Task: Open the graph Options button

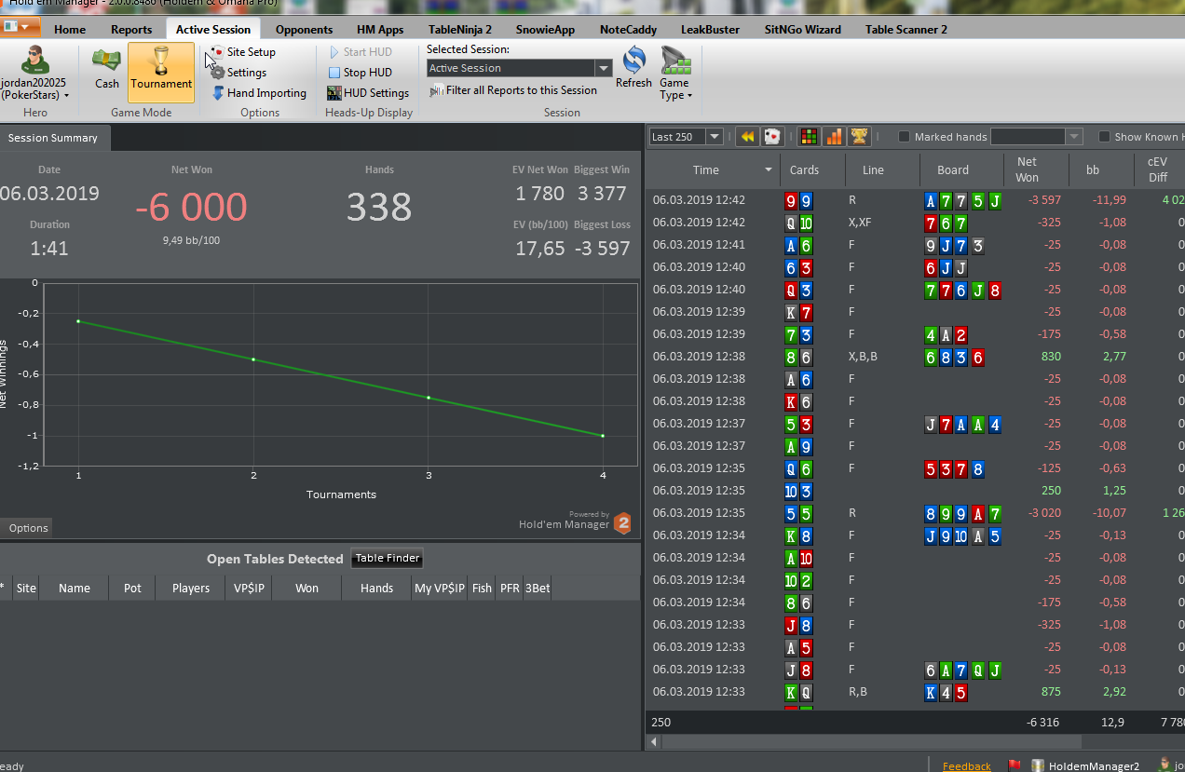Action: coord(28,528)
